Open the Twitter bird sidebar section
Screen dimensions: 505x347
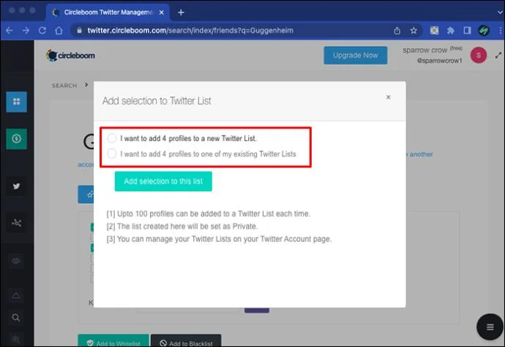16,186
